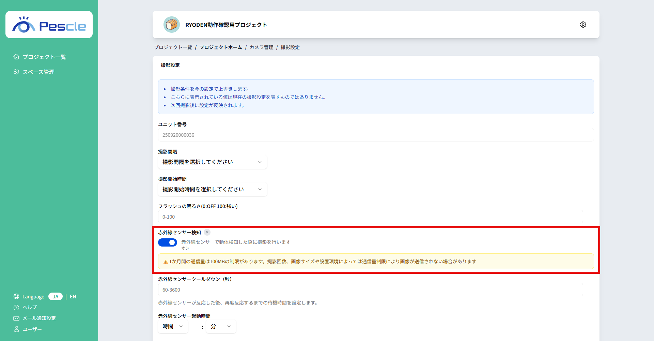
Task: Open メール通知設定
Action: click(39, 318)
